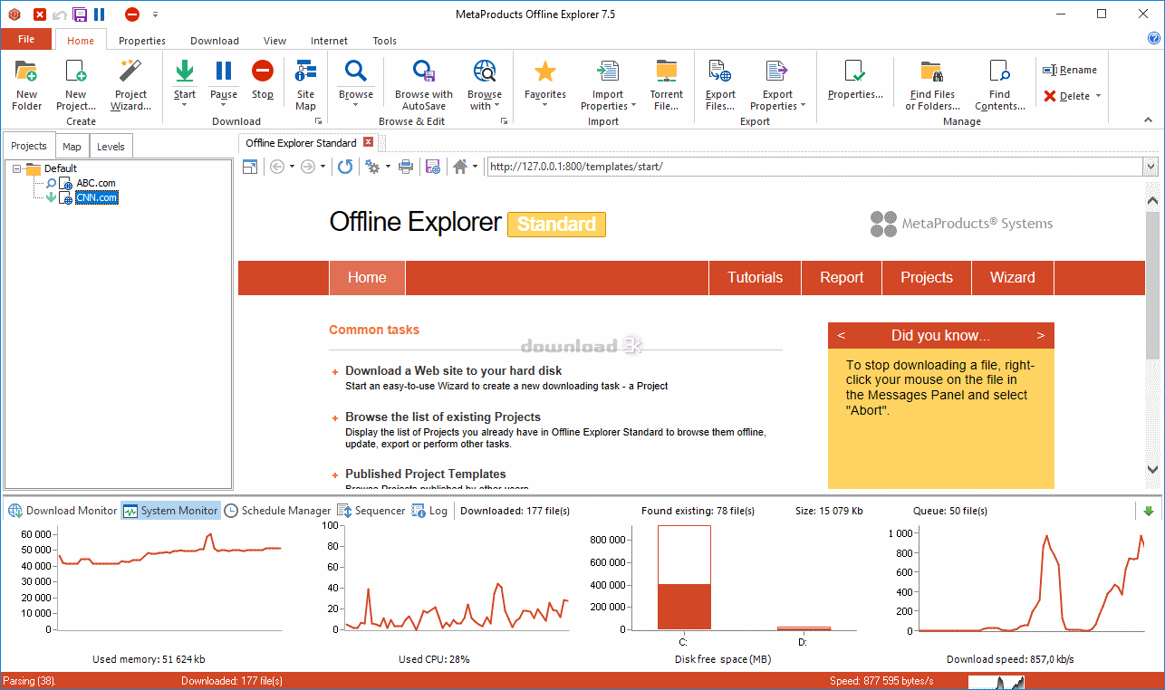Click the Project Wizard icon
Image resolution: width=1165 pixels, height=690 pixels.
click(130, 73)
